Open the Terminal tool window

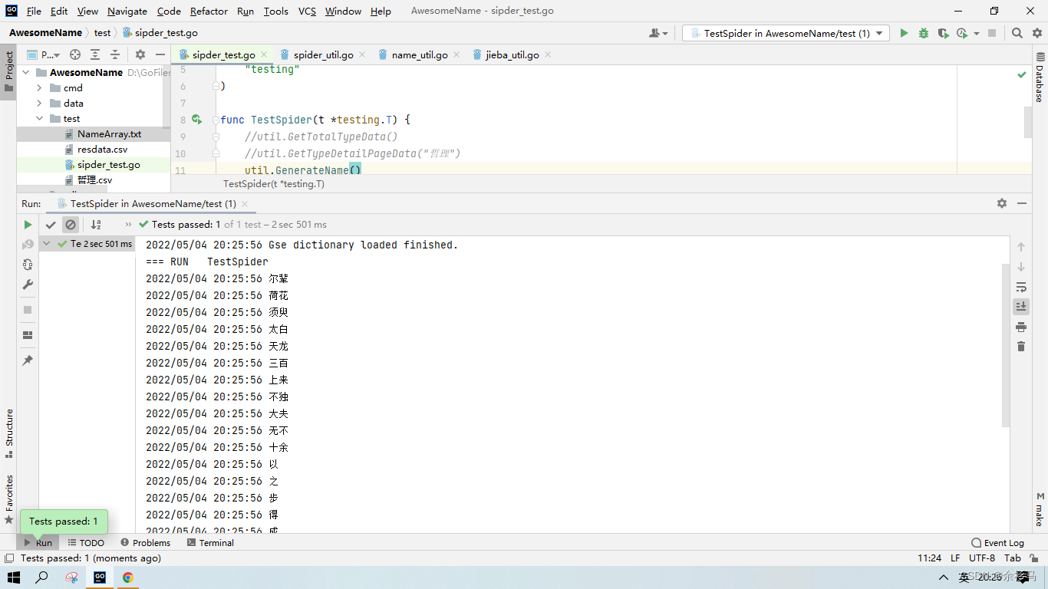pyautogui.click(x=210, y=542)
